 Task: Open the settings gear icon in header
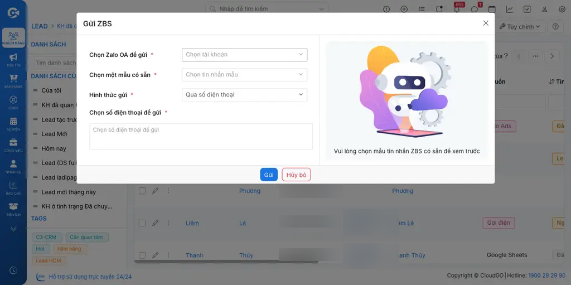click(562, 9)
